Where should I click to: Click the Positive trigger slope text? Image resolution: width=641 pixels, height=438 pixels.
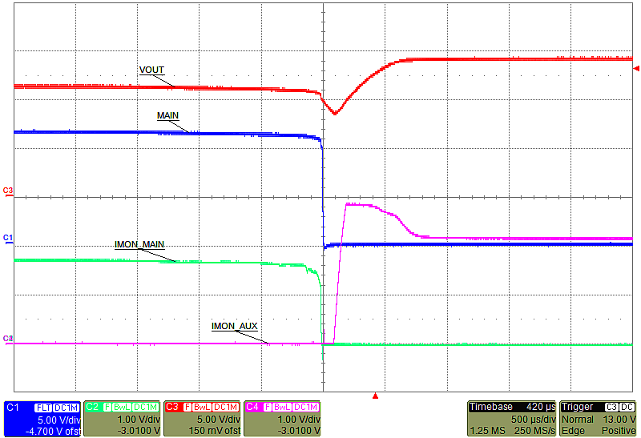coord(619,430)
